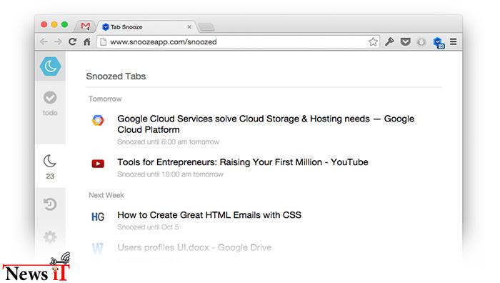Go forward in browser history
500x283 pixels.
58,41
